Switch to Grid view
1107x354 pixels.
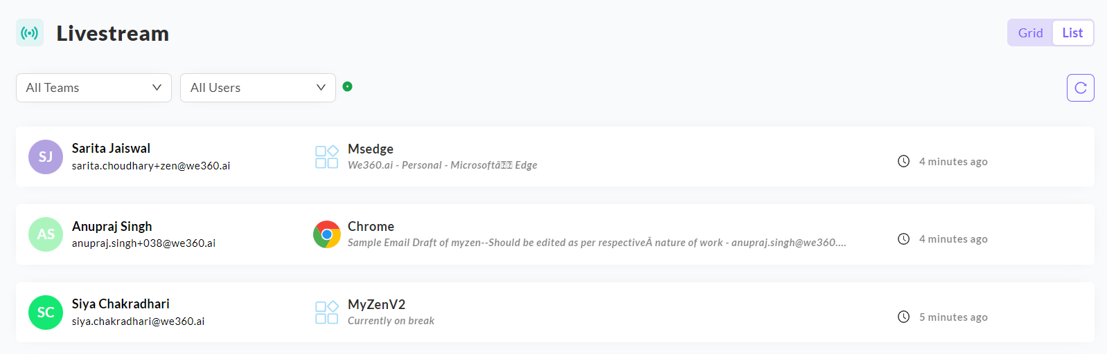pyautogui.click(x=1030, y=32)
